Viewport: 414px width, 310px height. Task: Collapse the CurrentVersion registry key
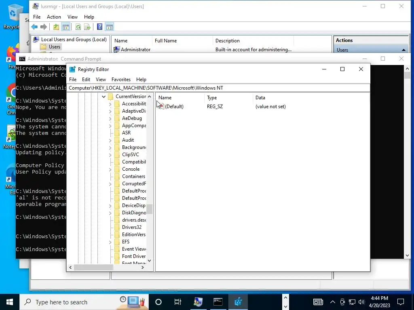coord(104,96)
